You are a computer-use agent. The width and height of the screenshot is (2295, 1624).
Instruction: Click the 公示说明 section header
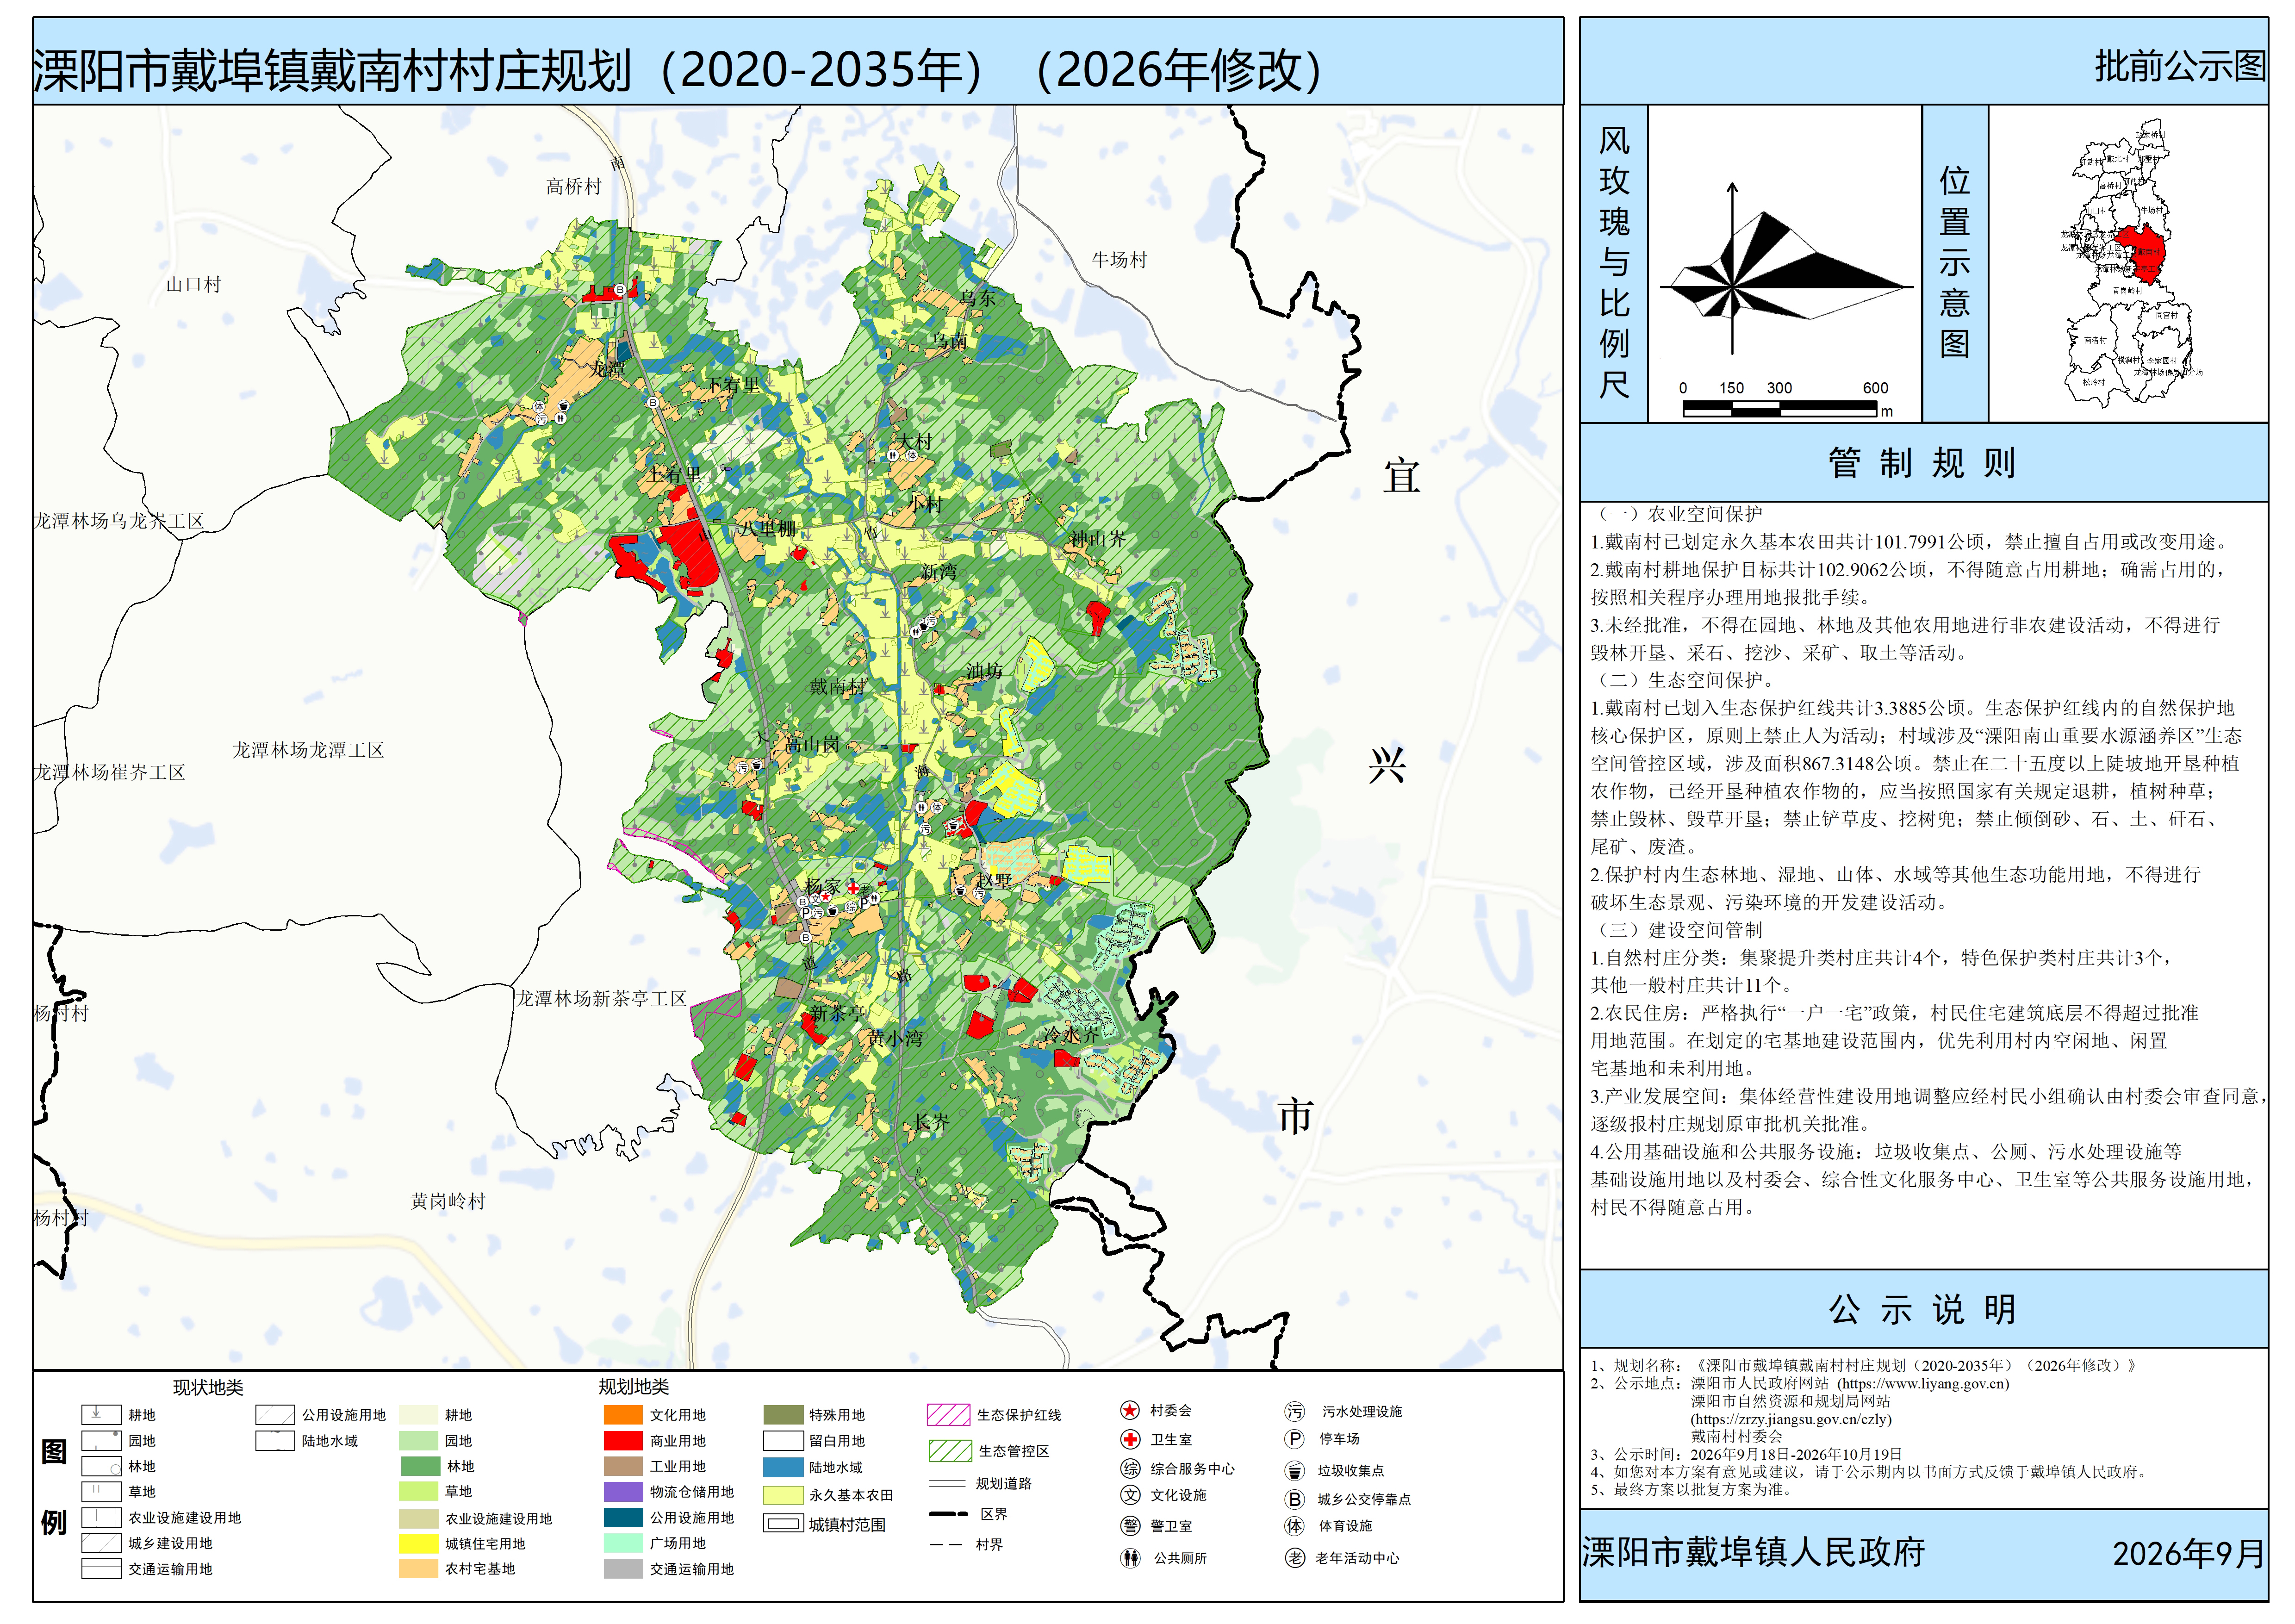(x=1923, y=1309)
